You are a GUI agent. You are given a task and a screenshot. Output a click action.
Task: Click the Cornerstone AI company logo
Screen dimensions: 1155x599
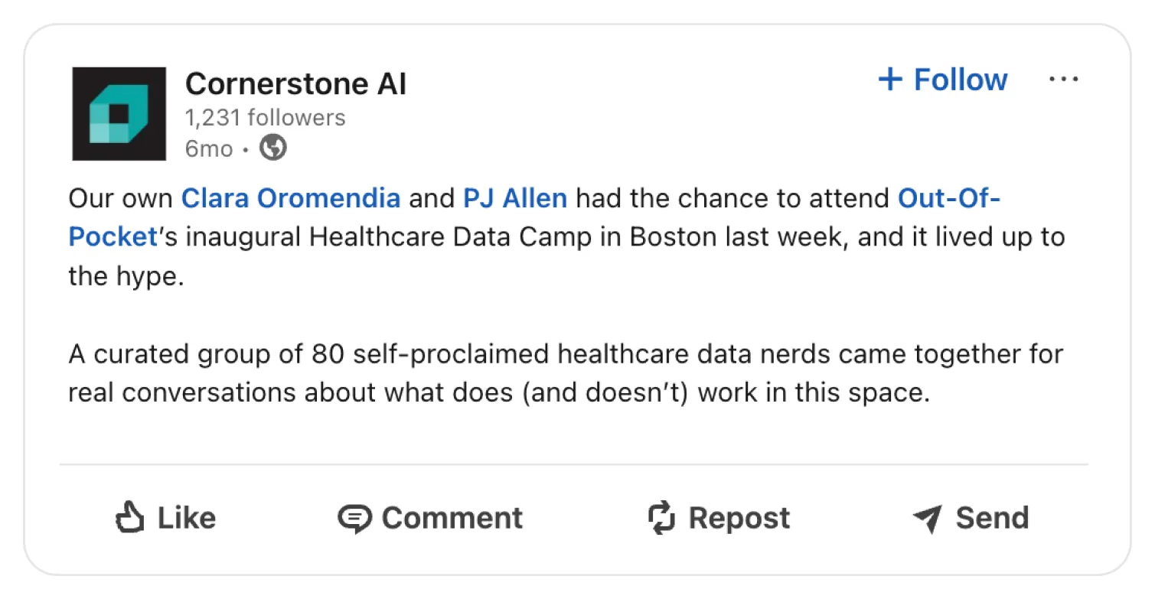(119, 113)
